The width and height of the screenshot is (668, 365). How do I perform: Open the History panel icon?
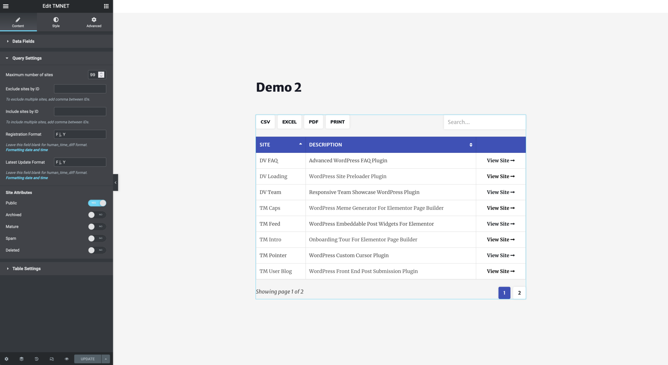click(37, 359)
